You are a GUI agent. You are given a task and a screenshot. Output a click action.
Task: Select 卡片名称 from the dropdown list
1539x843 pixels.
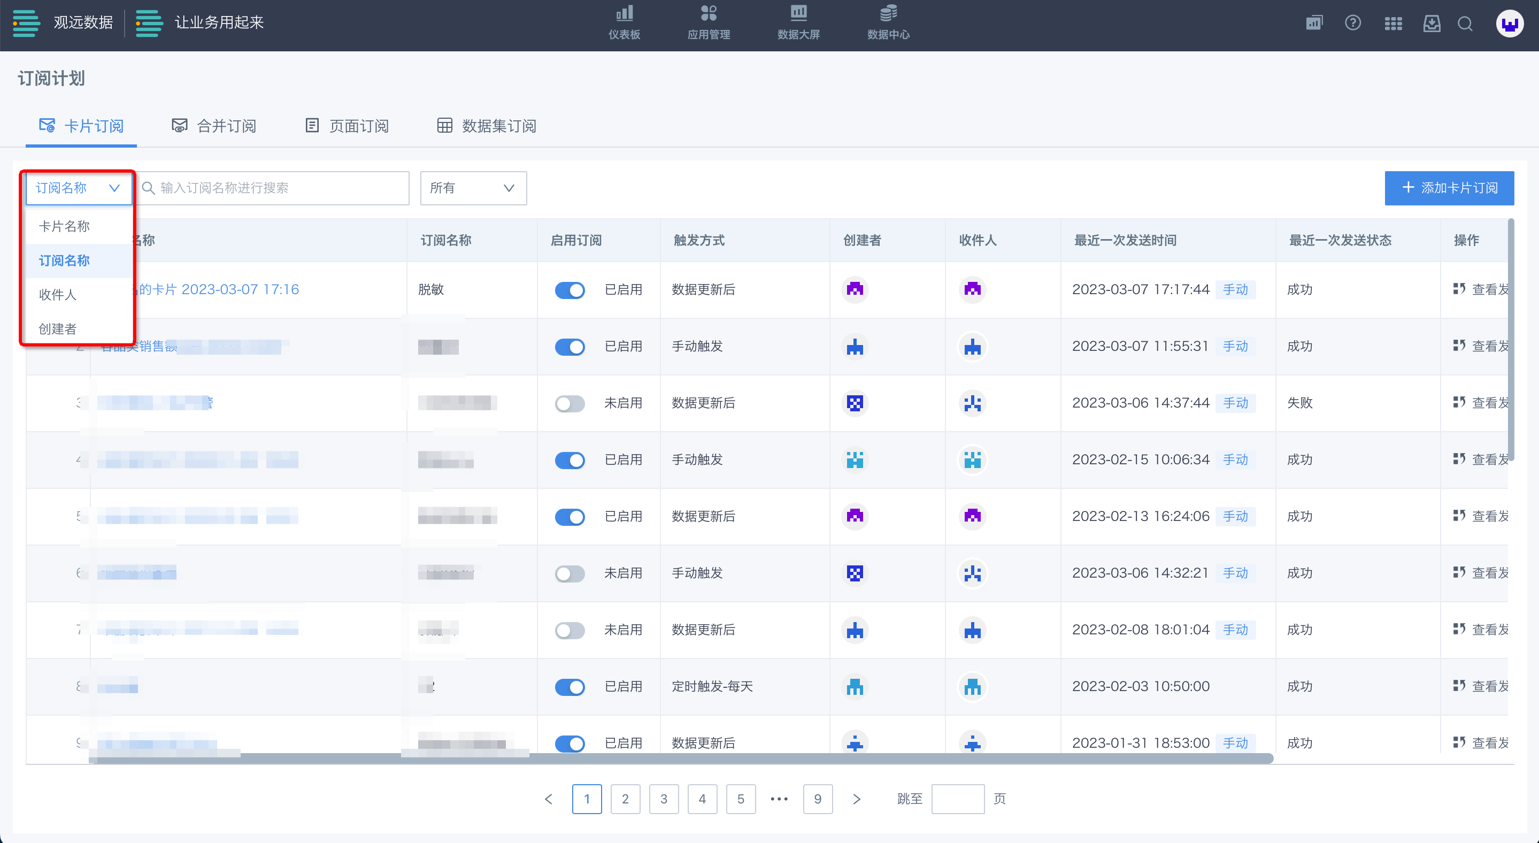78,226
